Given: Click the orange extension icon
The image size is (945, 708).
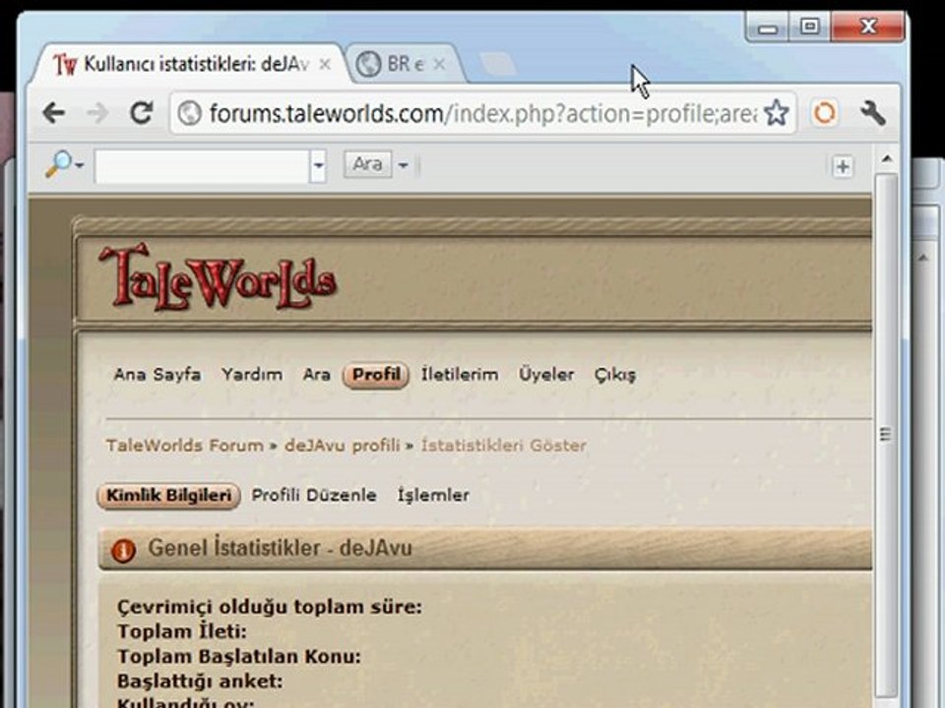Looking at the screenshot, I should click(825, 112).
